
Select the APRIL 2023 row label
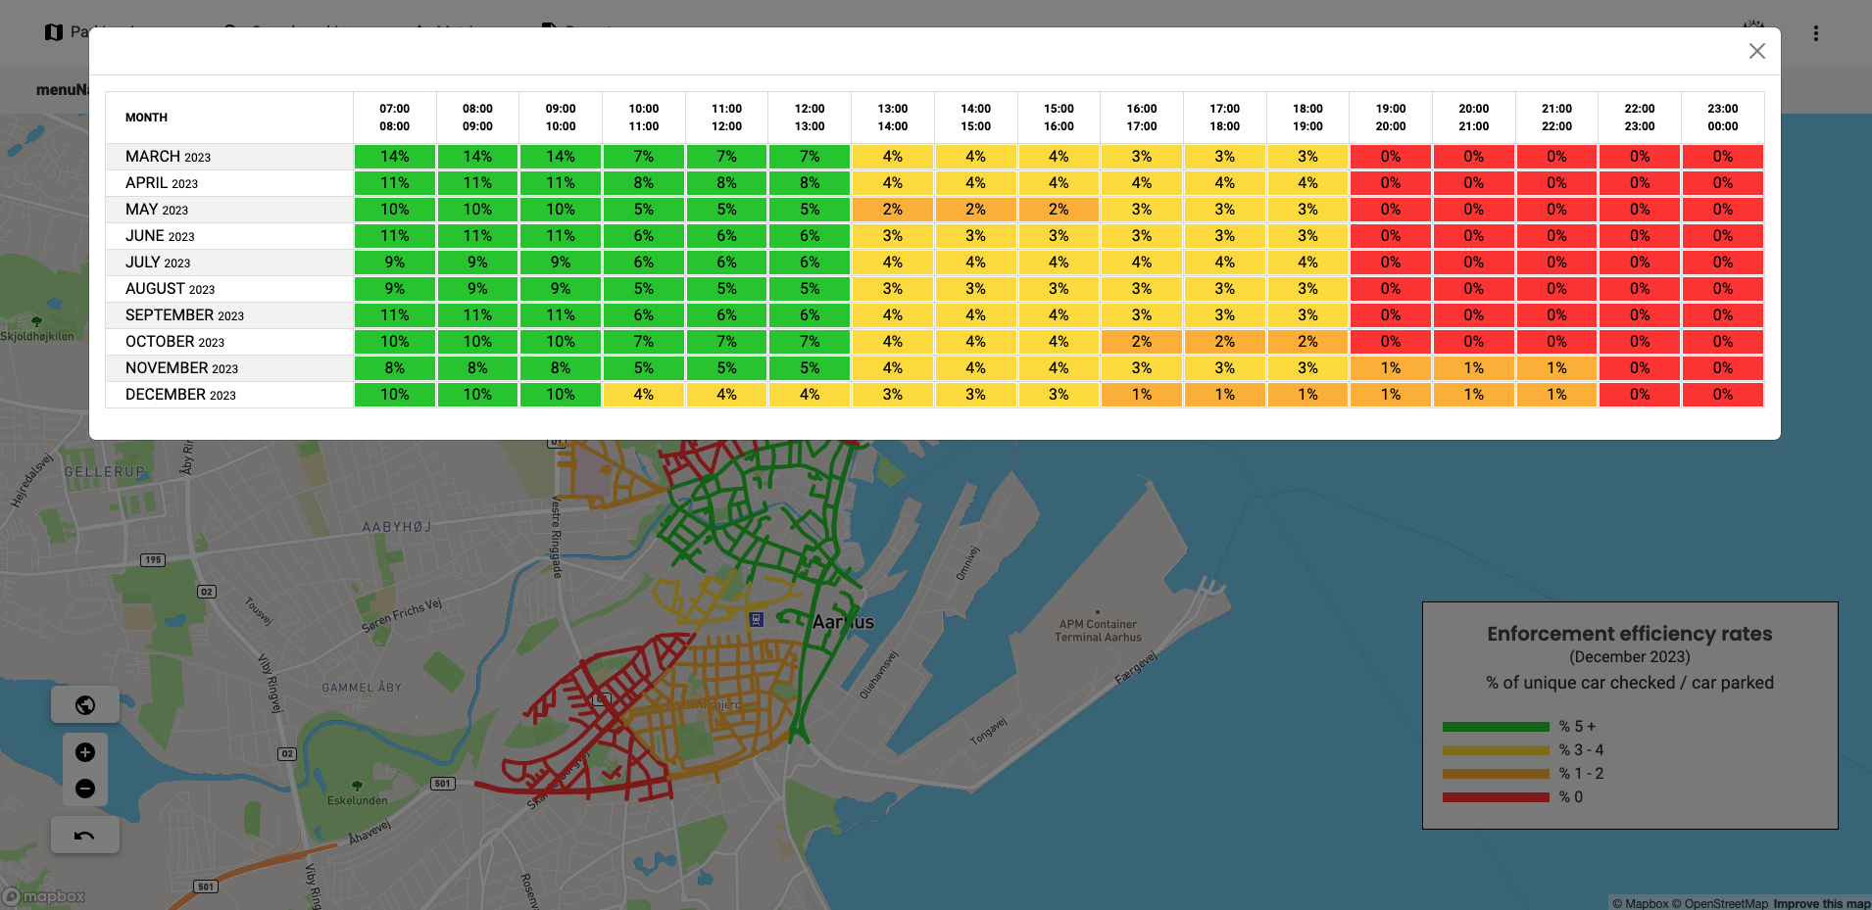[x=162, y=183]
